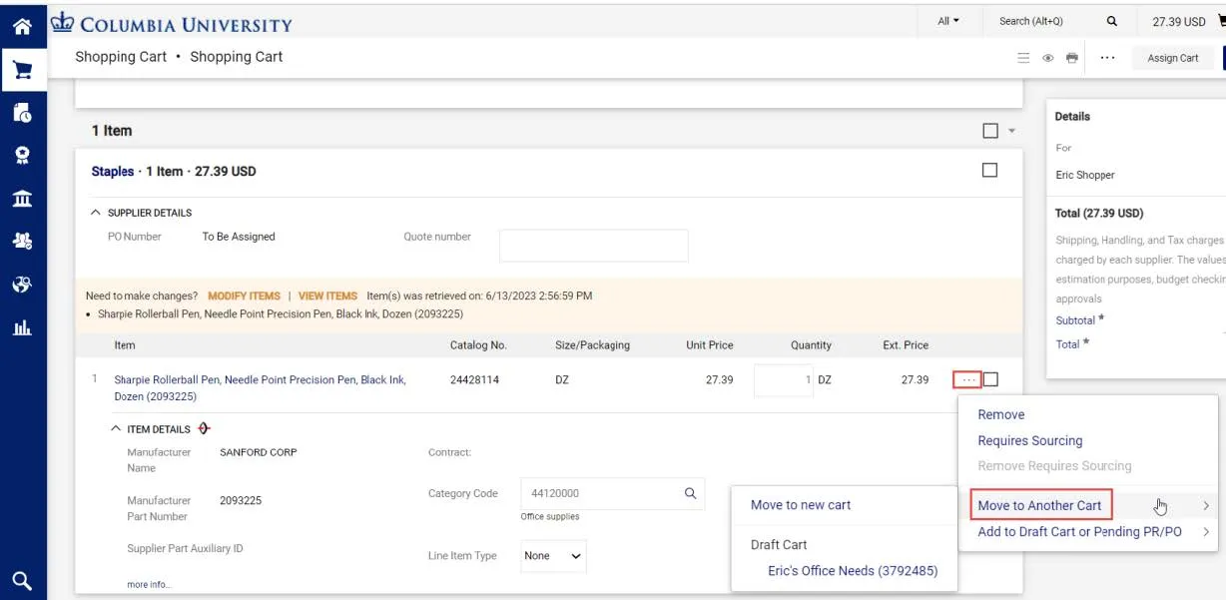Open the All search scope dropdown
1226x600 pixels.
pyautogui.click(x=948, y=21)
